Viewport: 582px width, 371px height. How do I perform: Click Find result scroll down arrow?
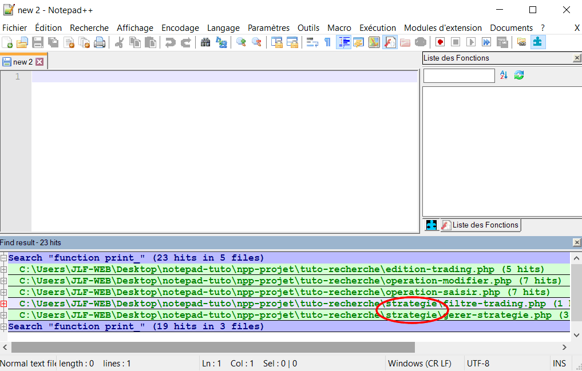pyautogui.click(x=576, y=335)
